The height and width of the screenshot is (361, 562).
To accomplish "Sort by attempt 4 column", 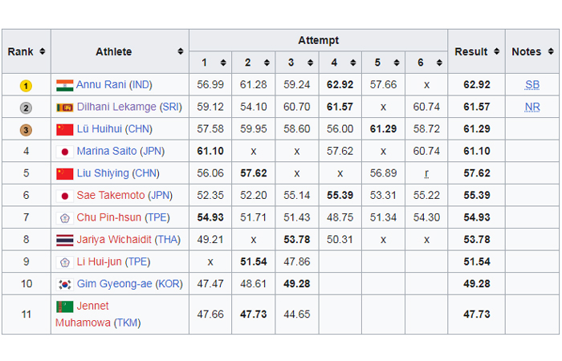I will click(352, 63).
